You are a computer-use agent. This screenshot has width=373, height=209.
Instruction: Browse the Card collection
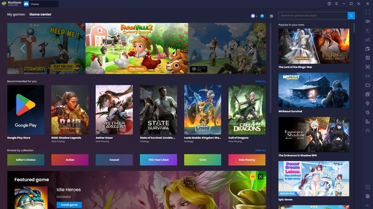(x=203, y=160)
